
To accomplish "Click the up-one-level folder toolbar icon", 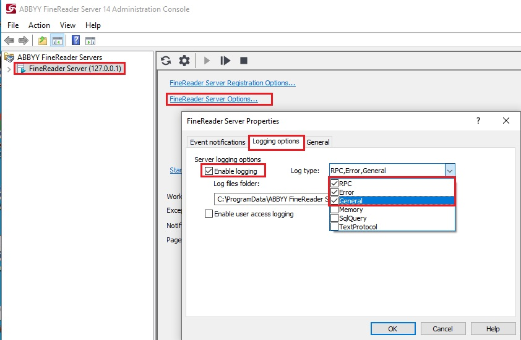I will pyautogui.click(x=43, y=41).
